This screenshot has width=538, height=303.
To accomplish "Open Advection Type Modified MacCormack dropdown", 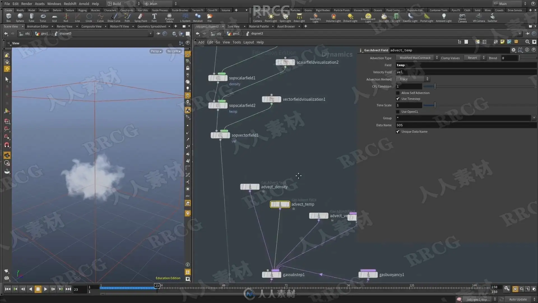I will point(418,58).
